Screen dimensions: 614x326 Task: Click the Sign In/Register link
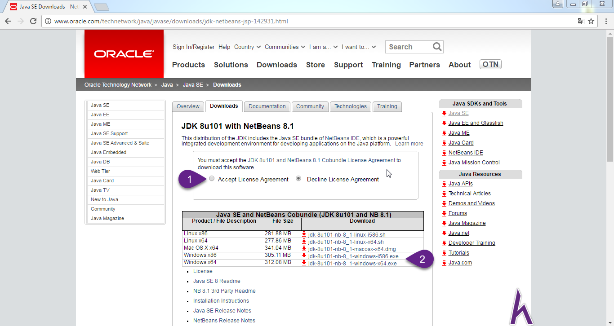(x=194, y=47)
